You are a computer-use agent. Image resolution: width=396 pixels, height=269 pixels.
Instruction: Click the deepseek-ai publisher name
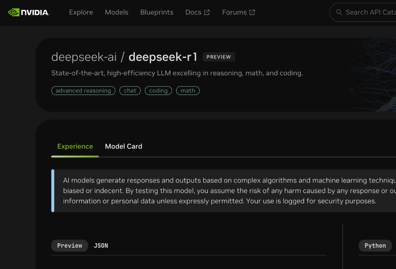click(84, 57)
